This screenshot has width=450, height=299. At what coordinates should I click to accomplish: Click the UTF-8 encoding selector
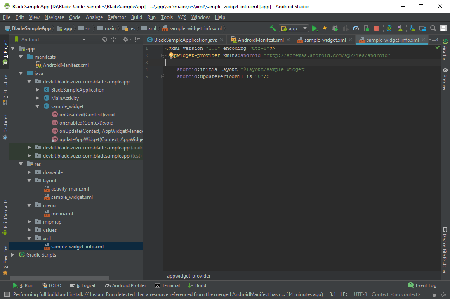pos(360,294)
